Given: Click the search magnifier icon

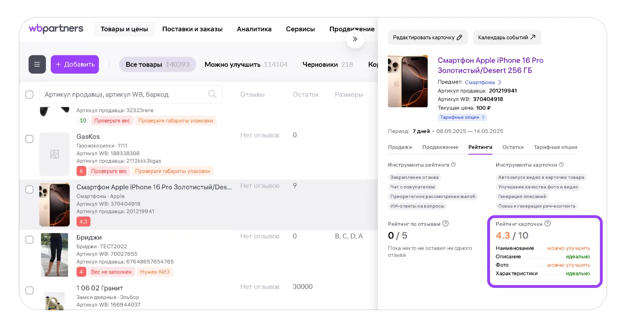Looking at the screenshot, I should 212,94.
